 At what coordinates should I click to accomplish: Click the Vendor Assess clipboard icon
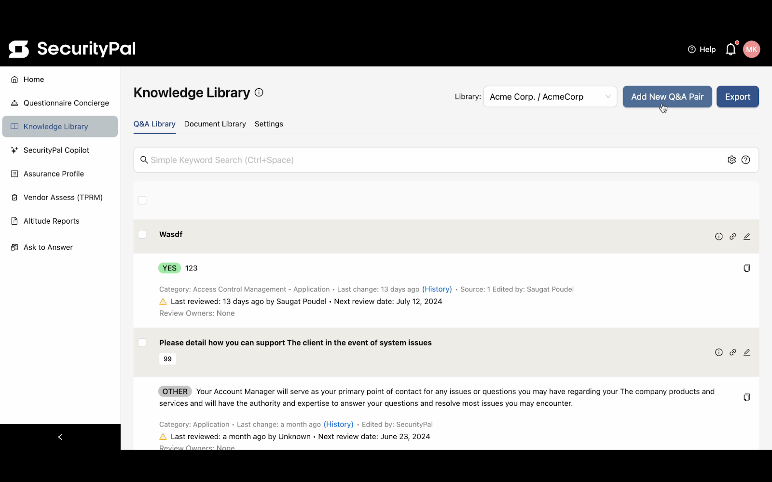click(x=14, y=198)
